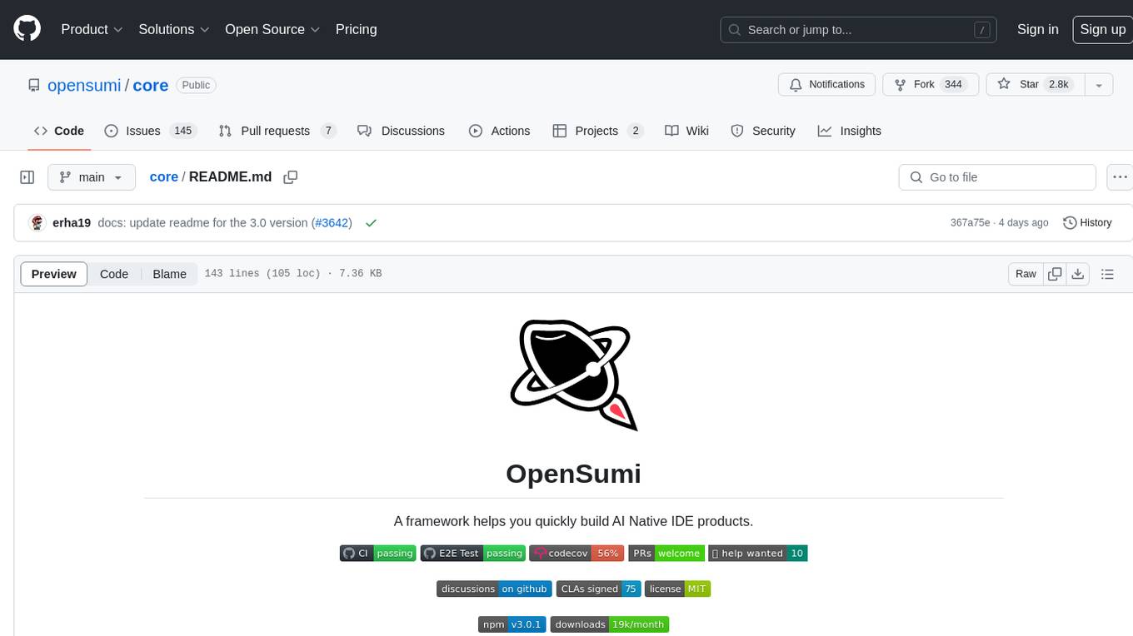
Task: Select the Preview view
Action: click(x=54, y=274)
